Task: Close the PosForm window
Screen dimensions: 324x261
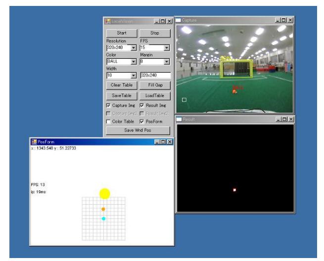Action: 170,142
